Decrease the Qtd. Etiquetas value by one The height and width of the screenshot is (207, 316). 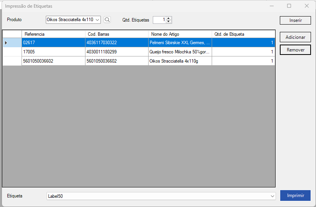point(169,22)
